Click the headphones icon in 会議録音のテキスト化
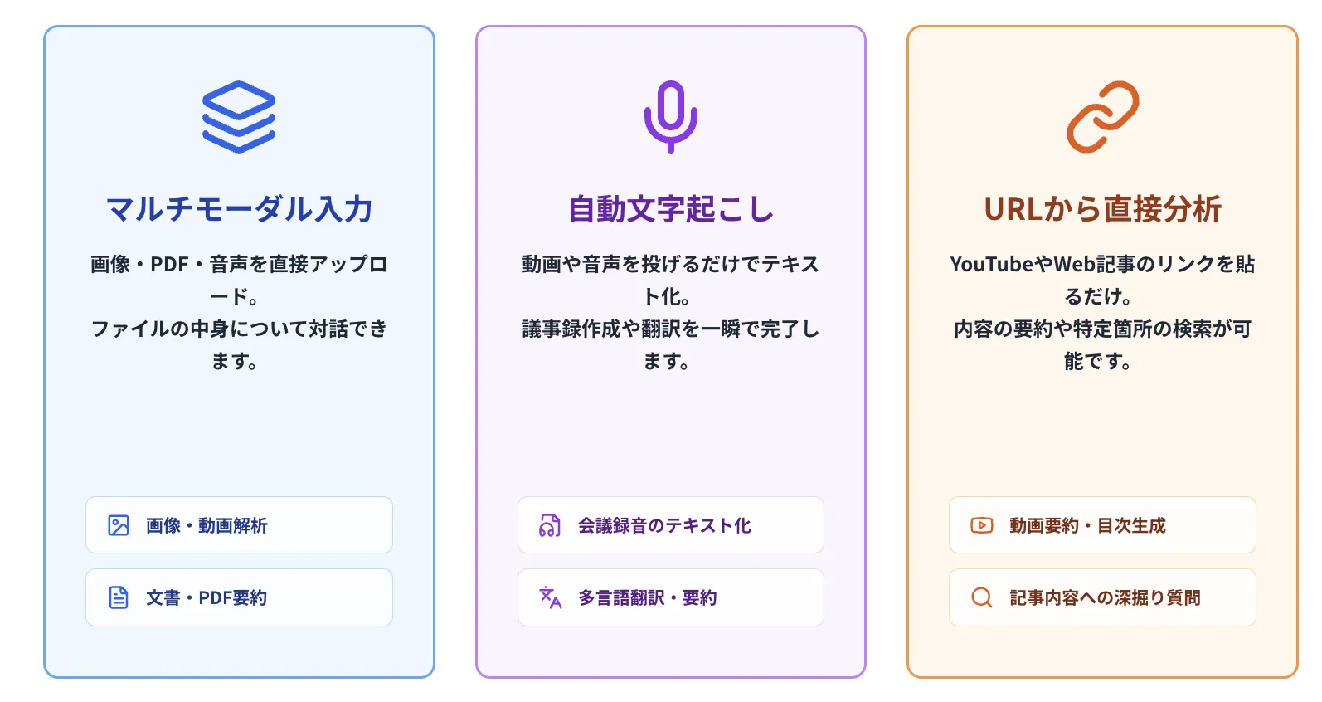This screenshot has height=702, width=1322. (x=548, y=524)
